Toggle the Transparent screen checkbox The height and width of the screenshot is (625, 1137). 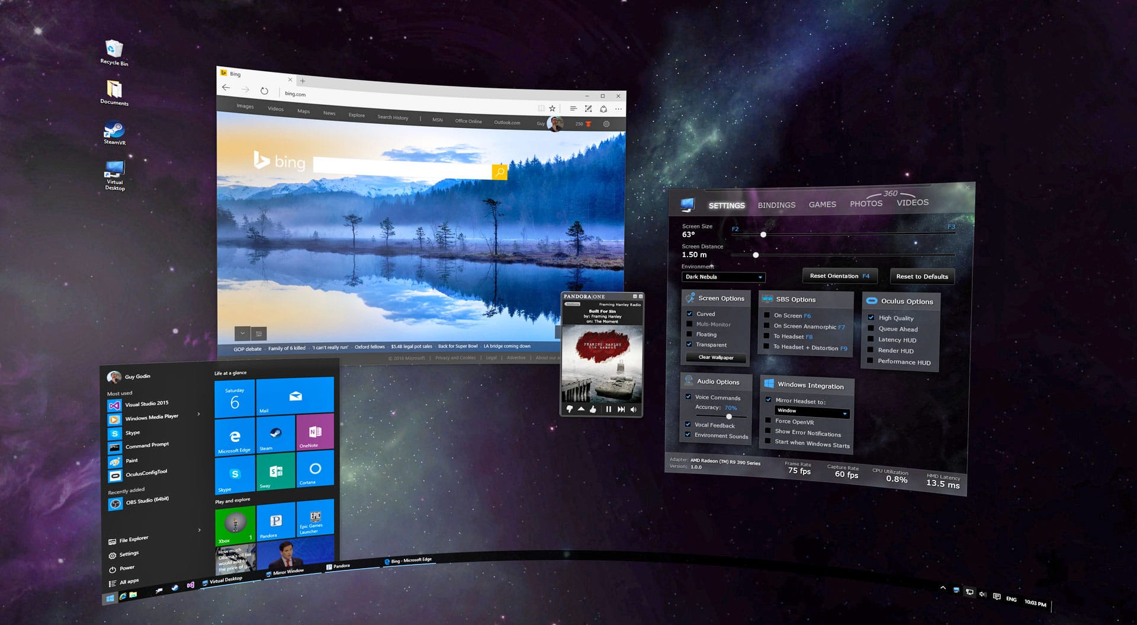click(x=689, y=344)
